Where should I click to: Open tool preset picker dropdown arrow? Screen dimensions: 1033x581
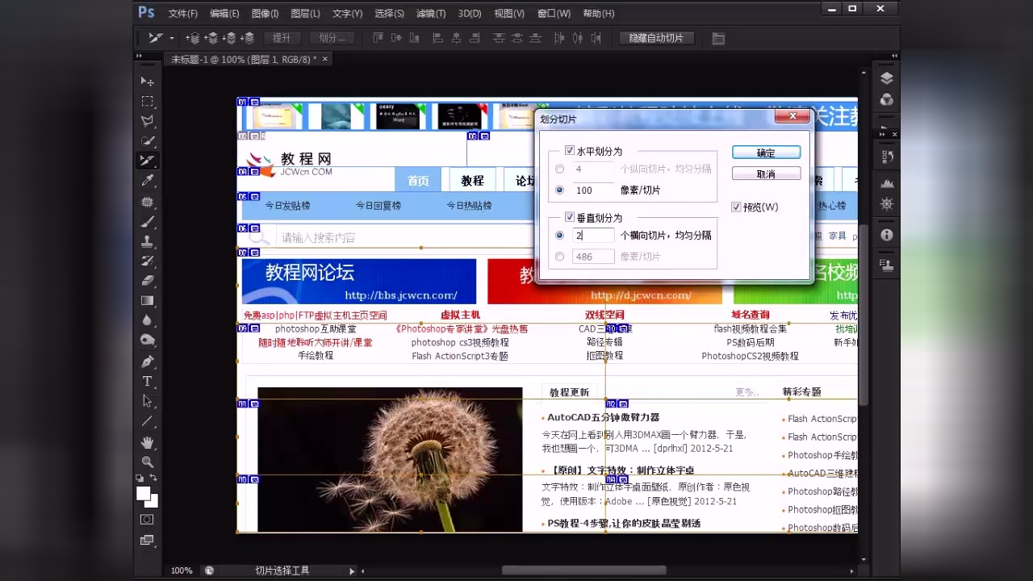171,39
